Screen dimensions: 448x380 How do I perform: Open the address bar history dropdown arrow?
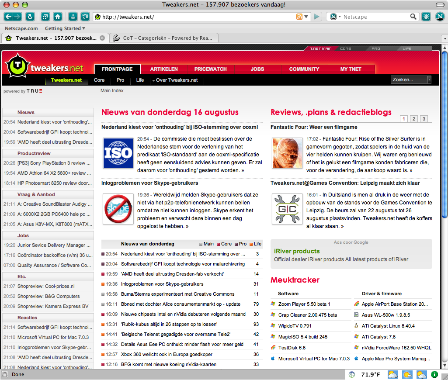click(306, 17)
